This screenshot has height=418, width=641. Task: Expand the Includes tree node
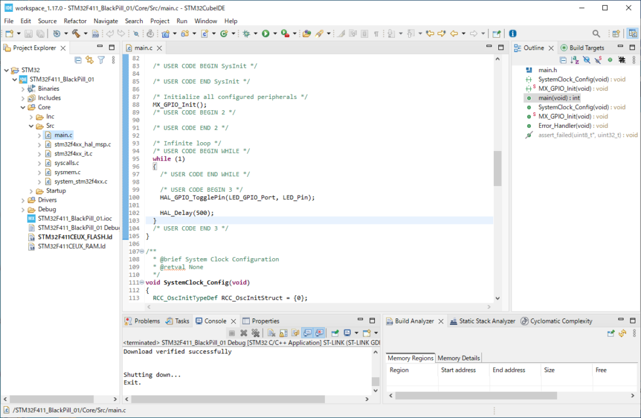click(23, 98)
